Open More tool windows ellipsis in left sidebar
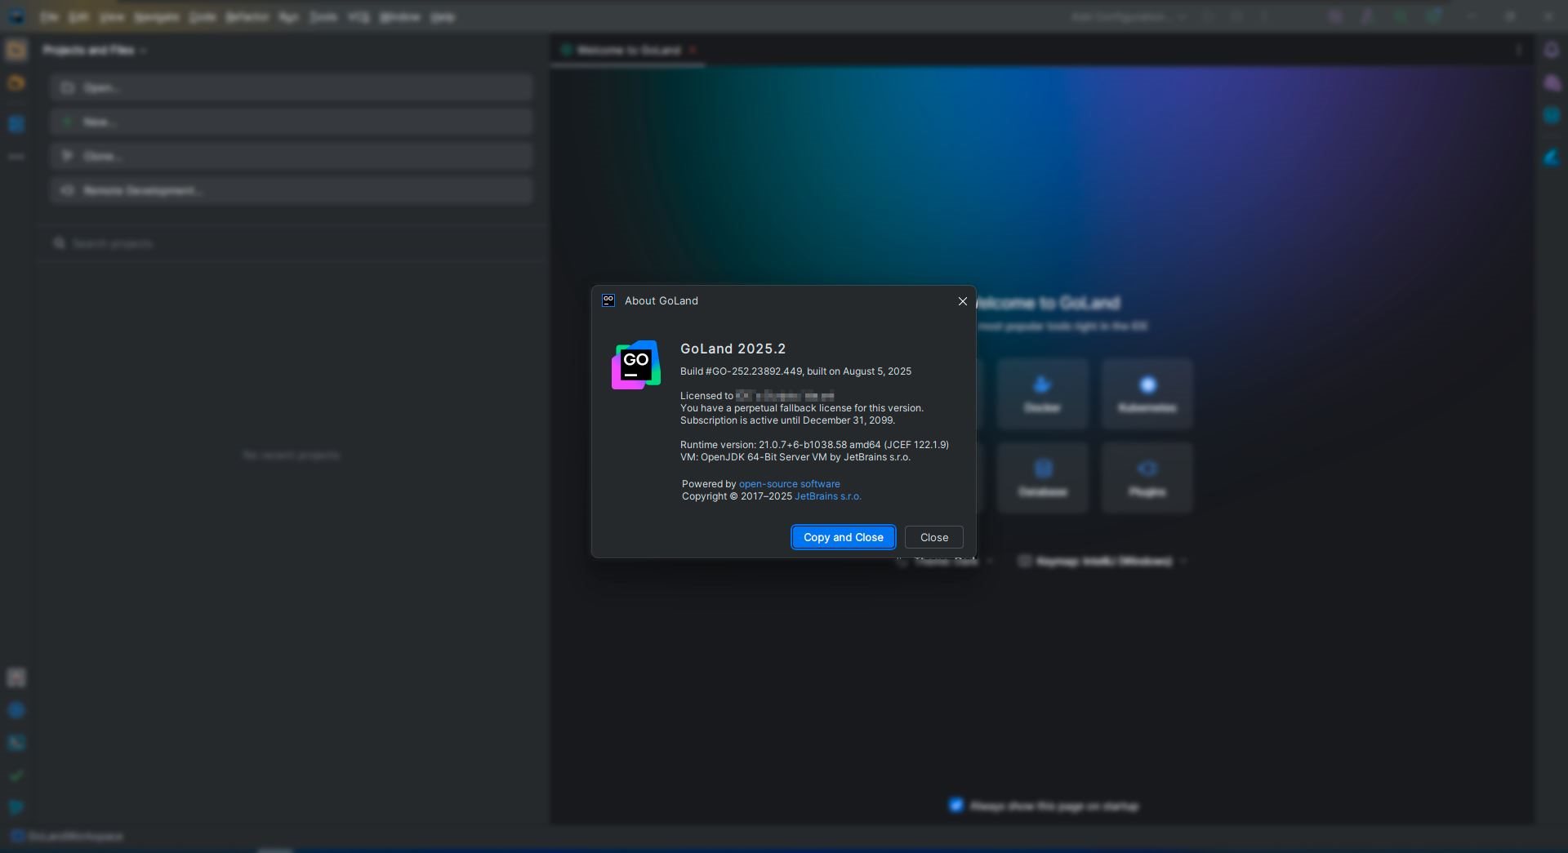This screenshot has width=1568, height=853. pyautogui.click(x=16, y=156)
